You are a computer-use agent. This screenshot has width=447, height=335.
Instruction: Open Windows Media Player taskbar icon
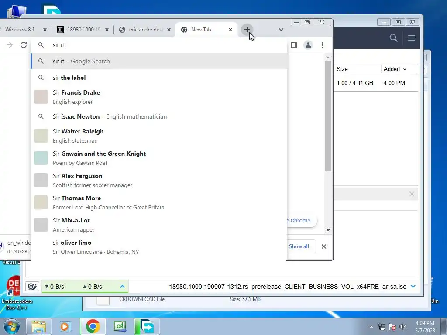65,326
